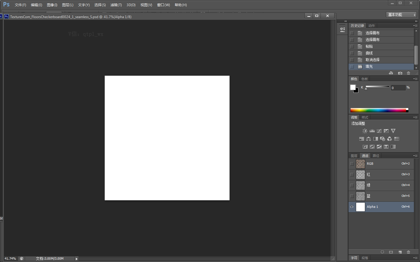This screenshot has width=420, height=262.
Task: Open Character panel flyout menu
Action: pyautogui.click(x=415, y=258)
